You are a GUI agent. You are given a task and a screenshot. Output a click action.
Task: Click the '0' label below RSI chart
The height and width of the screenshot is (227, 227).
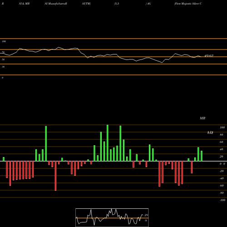pos(2,78)
